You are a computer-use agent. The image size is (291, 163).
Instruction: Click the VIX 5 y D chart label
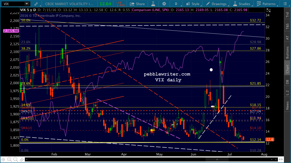tap(28, 10)
